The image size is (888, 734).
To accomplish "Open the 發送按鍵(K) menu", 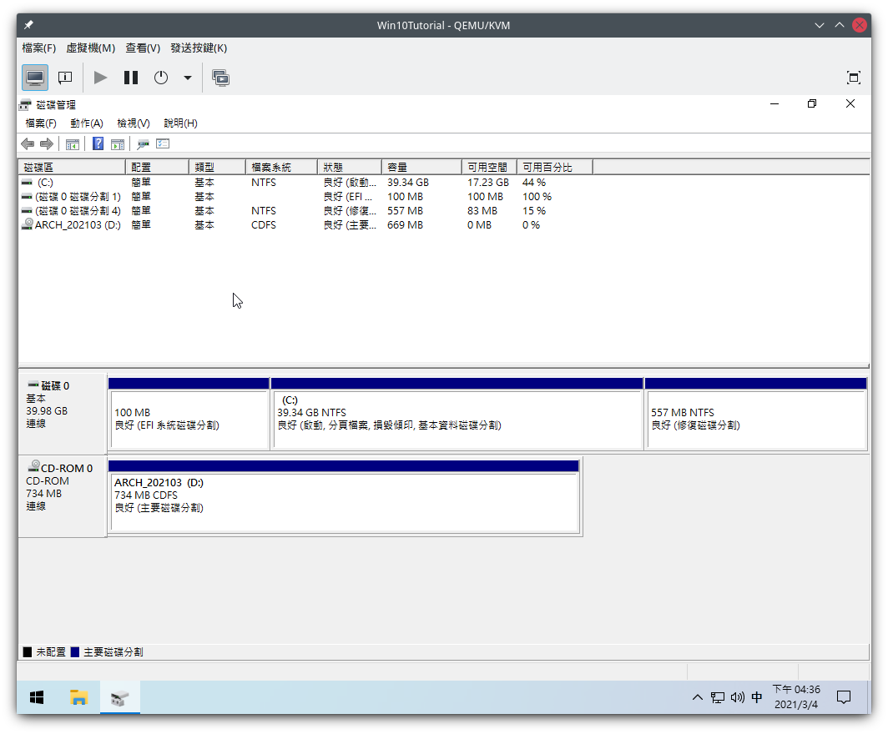I will pos(199,48).
